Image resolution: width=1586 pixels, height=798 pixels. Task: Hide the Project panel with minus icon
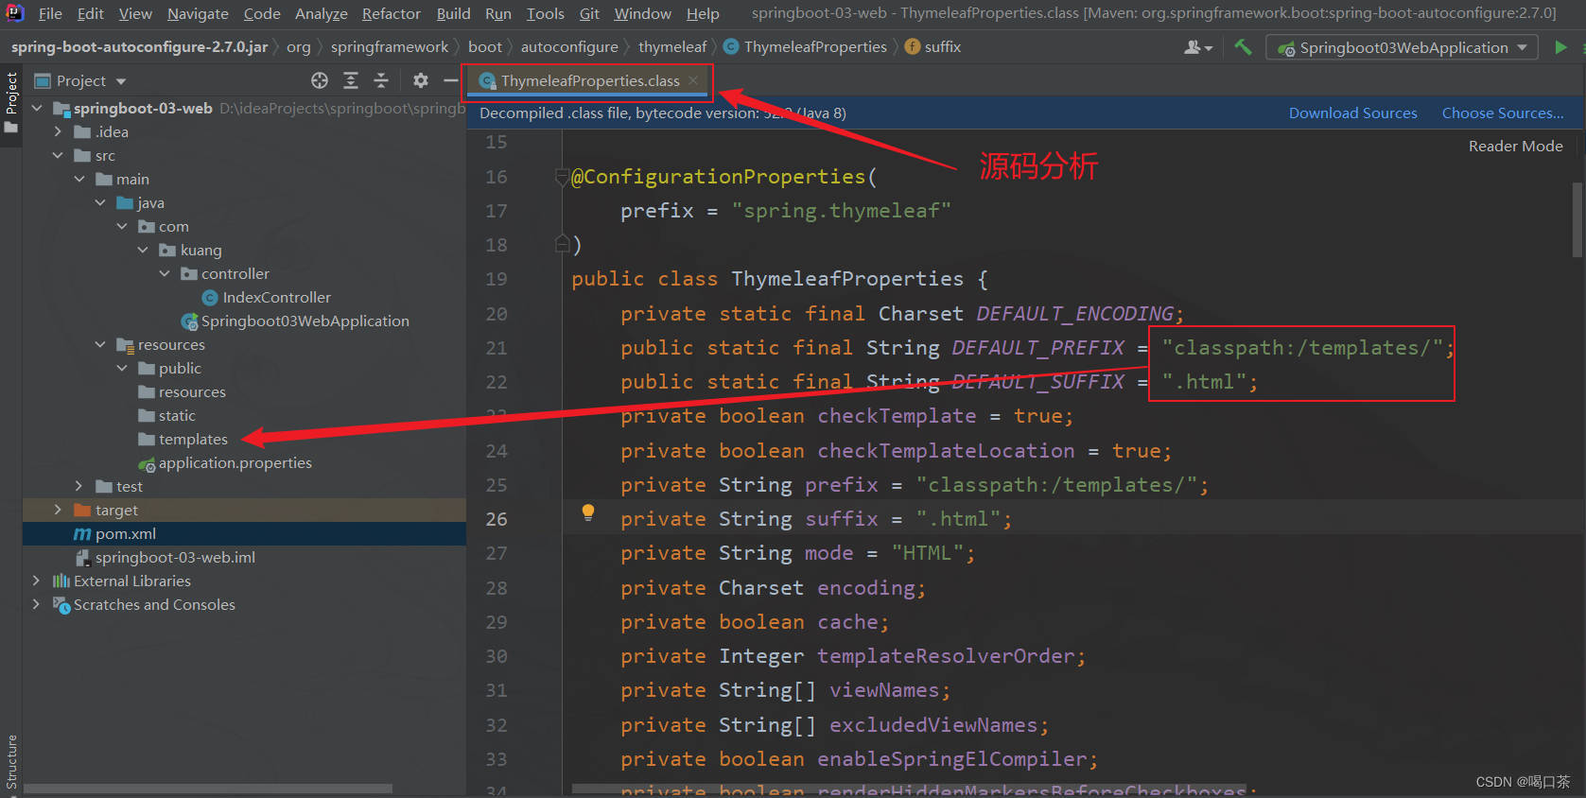pos(451,80)
